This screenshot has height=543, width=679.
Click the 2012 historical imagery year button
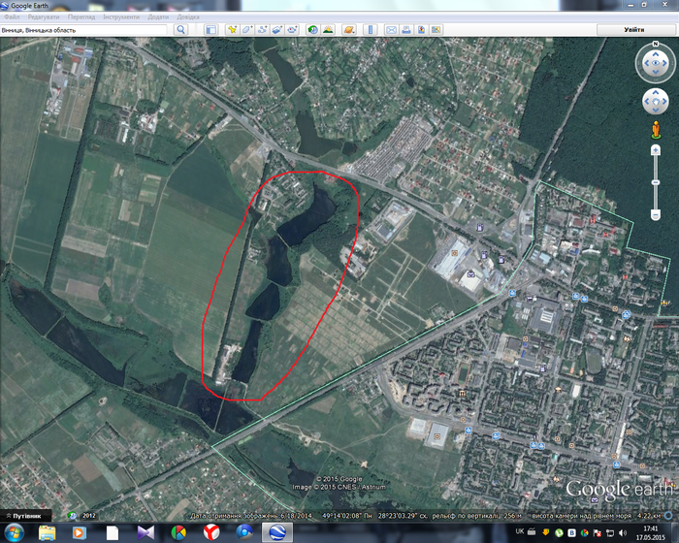[x=89, y=516]
